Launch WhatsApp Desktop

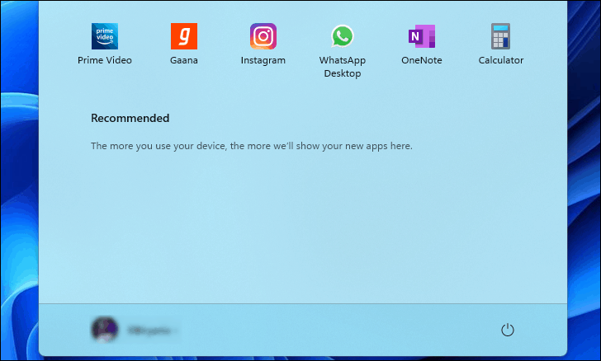click(343, 51)
